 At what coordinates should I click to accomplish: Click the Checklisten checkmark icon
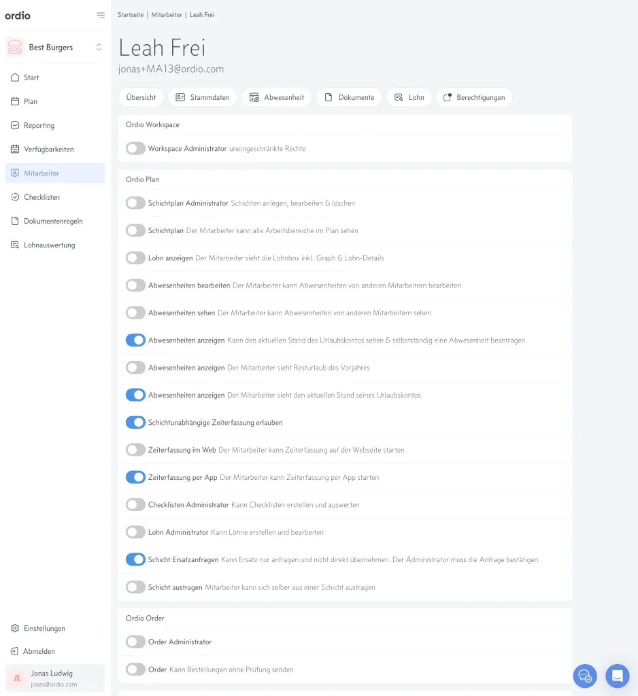tap(15, 197)
